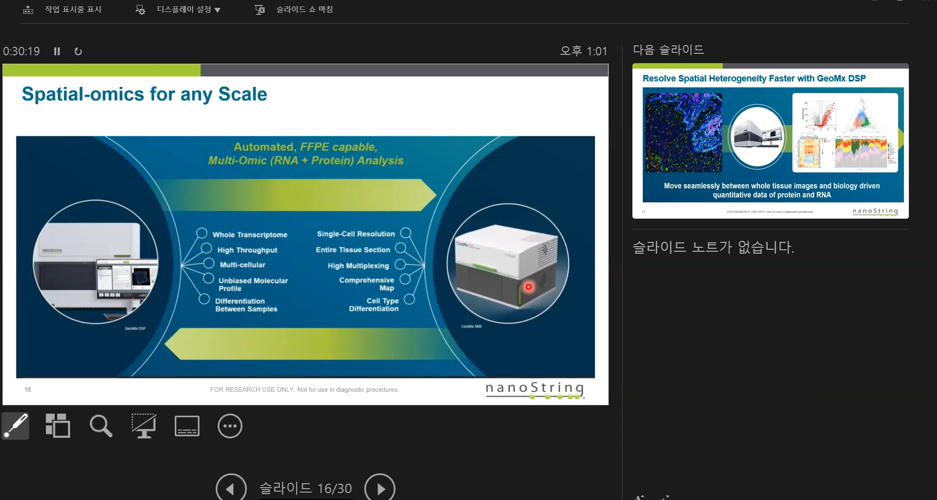Pause the presentation timer
Image resolution: width=937 pixels, height=500 pixels.
[x=57, y=51]
